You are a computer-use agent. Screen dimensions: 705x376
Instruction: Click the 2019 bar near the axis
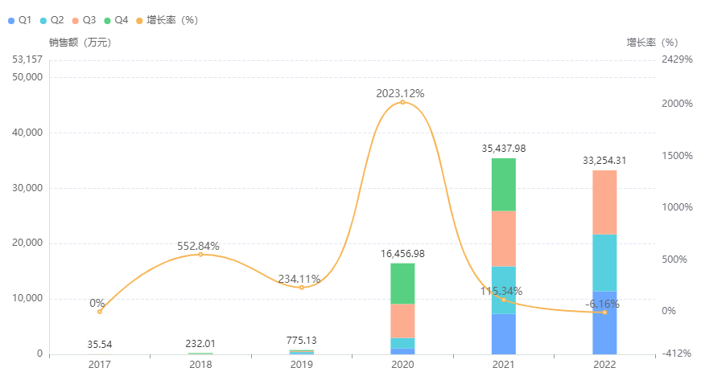click(x=302, y=352)
